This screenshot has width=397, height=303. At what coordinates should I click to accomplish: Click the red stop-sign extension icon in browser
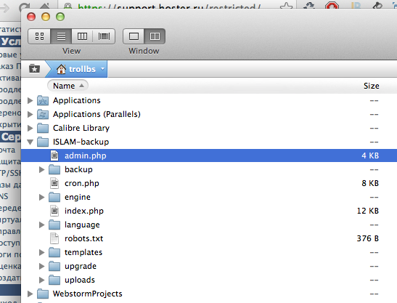(x=332, y=6)
